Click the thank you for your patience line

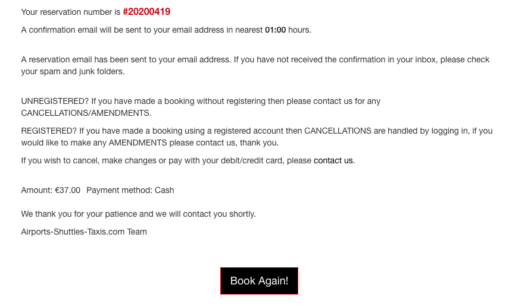click(x=139, y=214)
